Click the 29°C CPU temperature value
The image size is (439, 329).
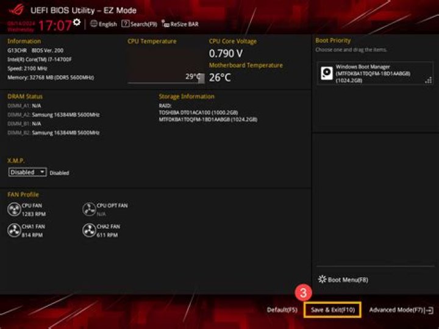coord(193,76)
